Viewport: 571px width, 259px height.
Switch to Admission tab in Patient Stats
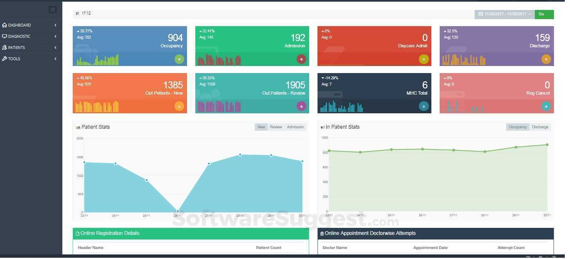(x=295, y=127)
